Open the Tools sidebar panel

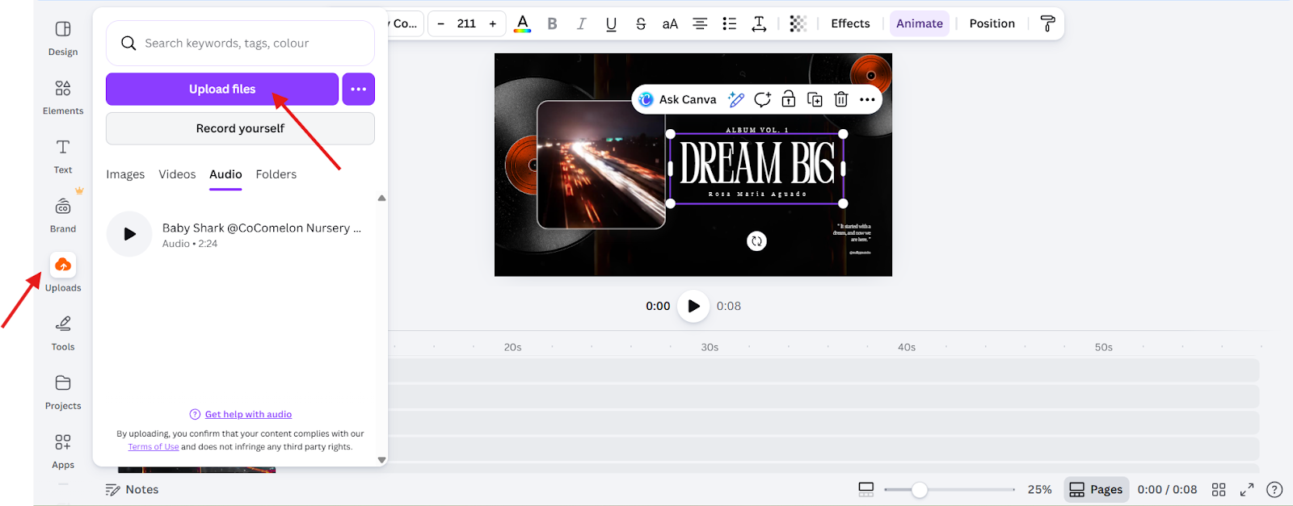(x=63, y=333)
